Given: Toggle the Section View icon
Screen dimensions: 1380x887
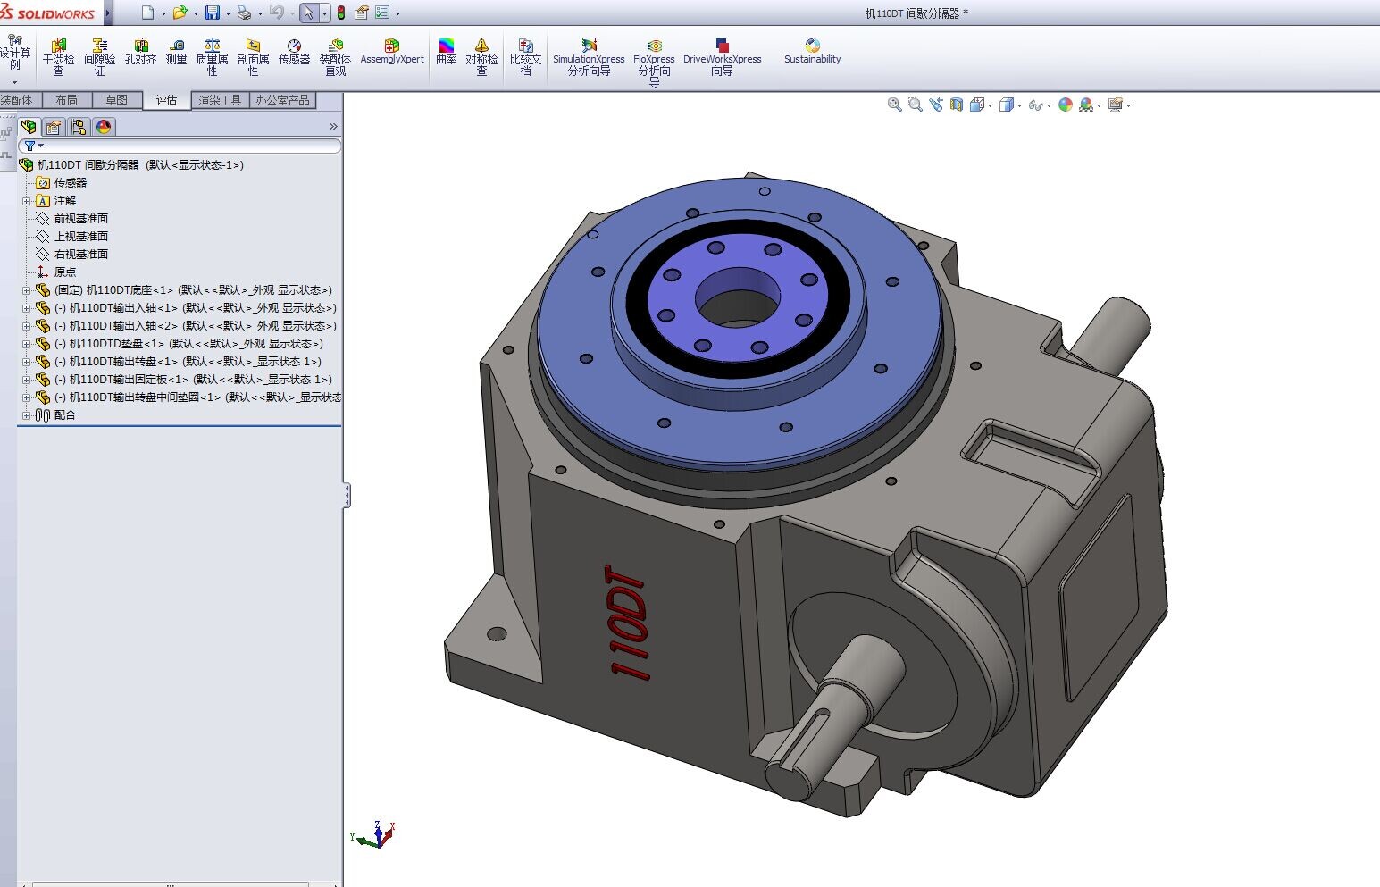Looking at the screenshot, I should pos(957,105).
